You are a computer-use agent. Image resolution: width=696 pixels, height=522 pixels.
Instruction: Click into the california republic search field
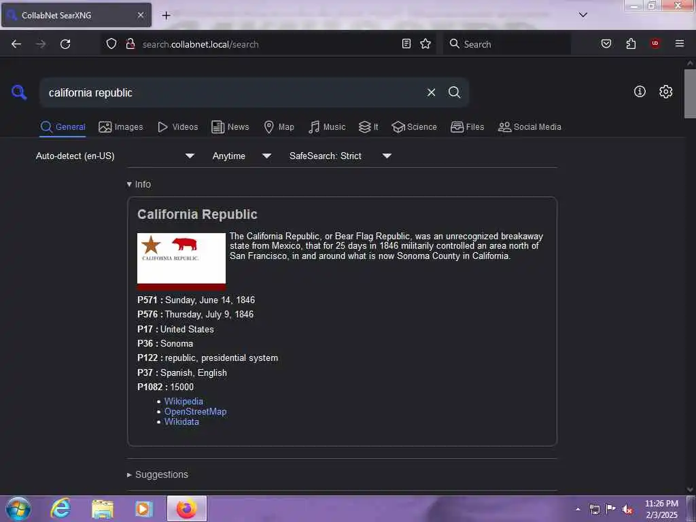pyautogui.click(x=233, y=92)
